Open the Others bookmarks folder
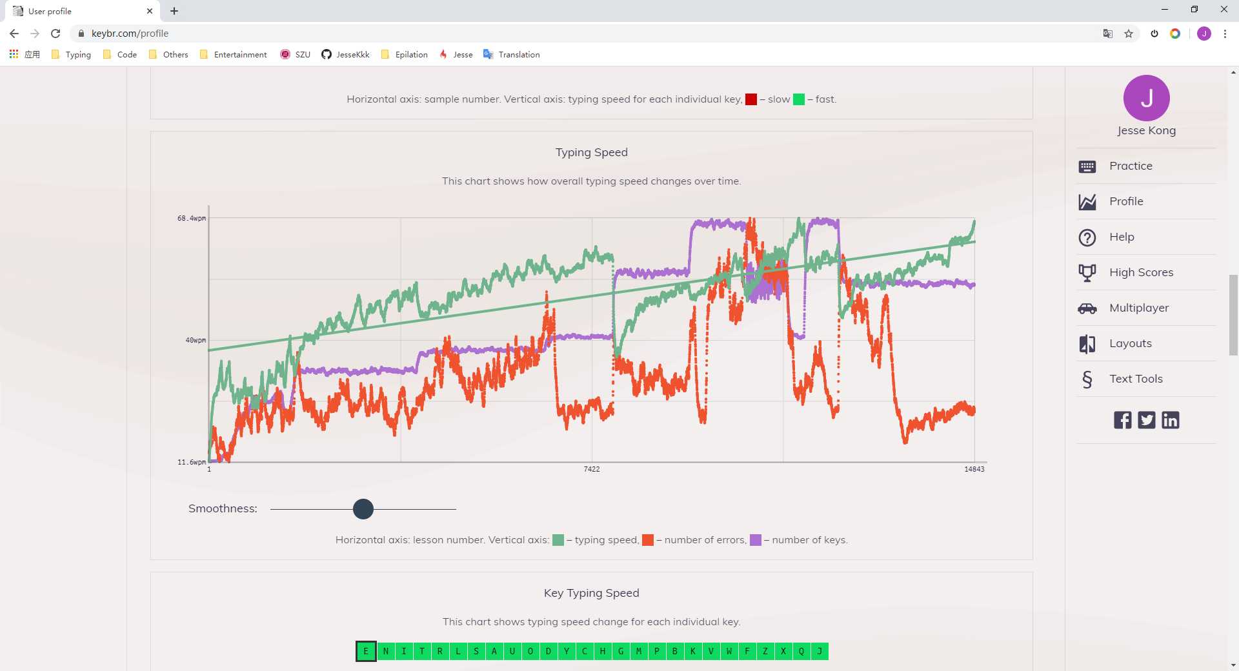This screenshot has width=1239, height=671. 168,55
